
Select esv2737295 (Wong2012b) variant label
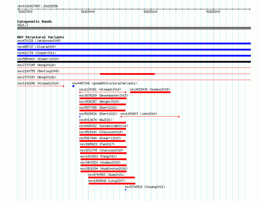pyautogui.click(x=37, y=65)
